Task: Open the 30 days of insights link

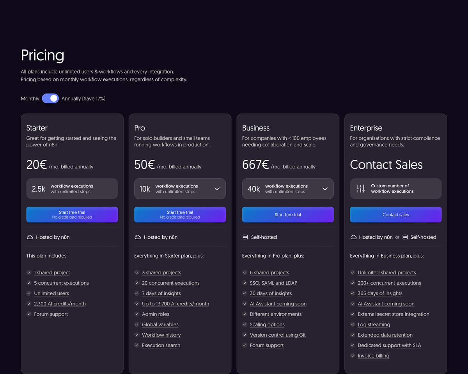Action: [x=271, y=293]
